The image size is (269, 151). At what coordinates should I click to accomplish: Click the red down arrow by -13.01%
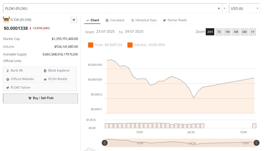point(30,28)
